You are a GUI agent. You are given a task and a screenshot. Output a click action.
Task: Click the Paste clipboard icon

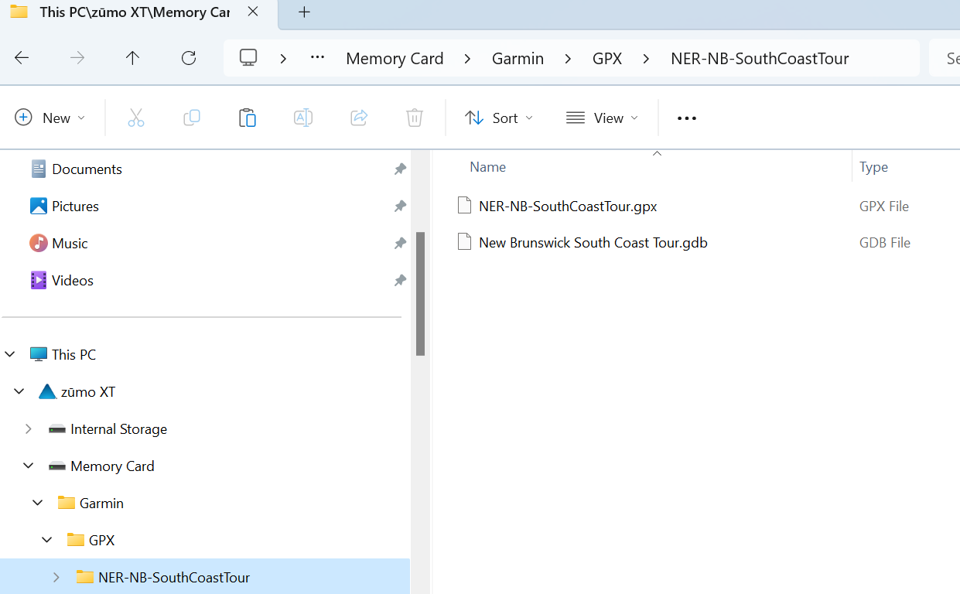248,118
